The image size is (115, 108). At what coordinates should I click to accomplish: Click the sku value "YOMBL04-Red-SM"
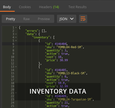coord(69,47)
